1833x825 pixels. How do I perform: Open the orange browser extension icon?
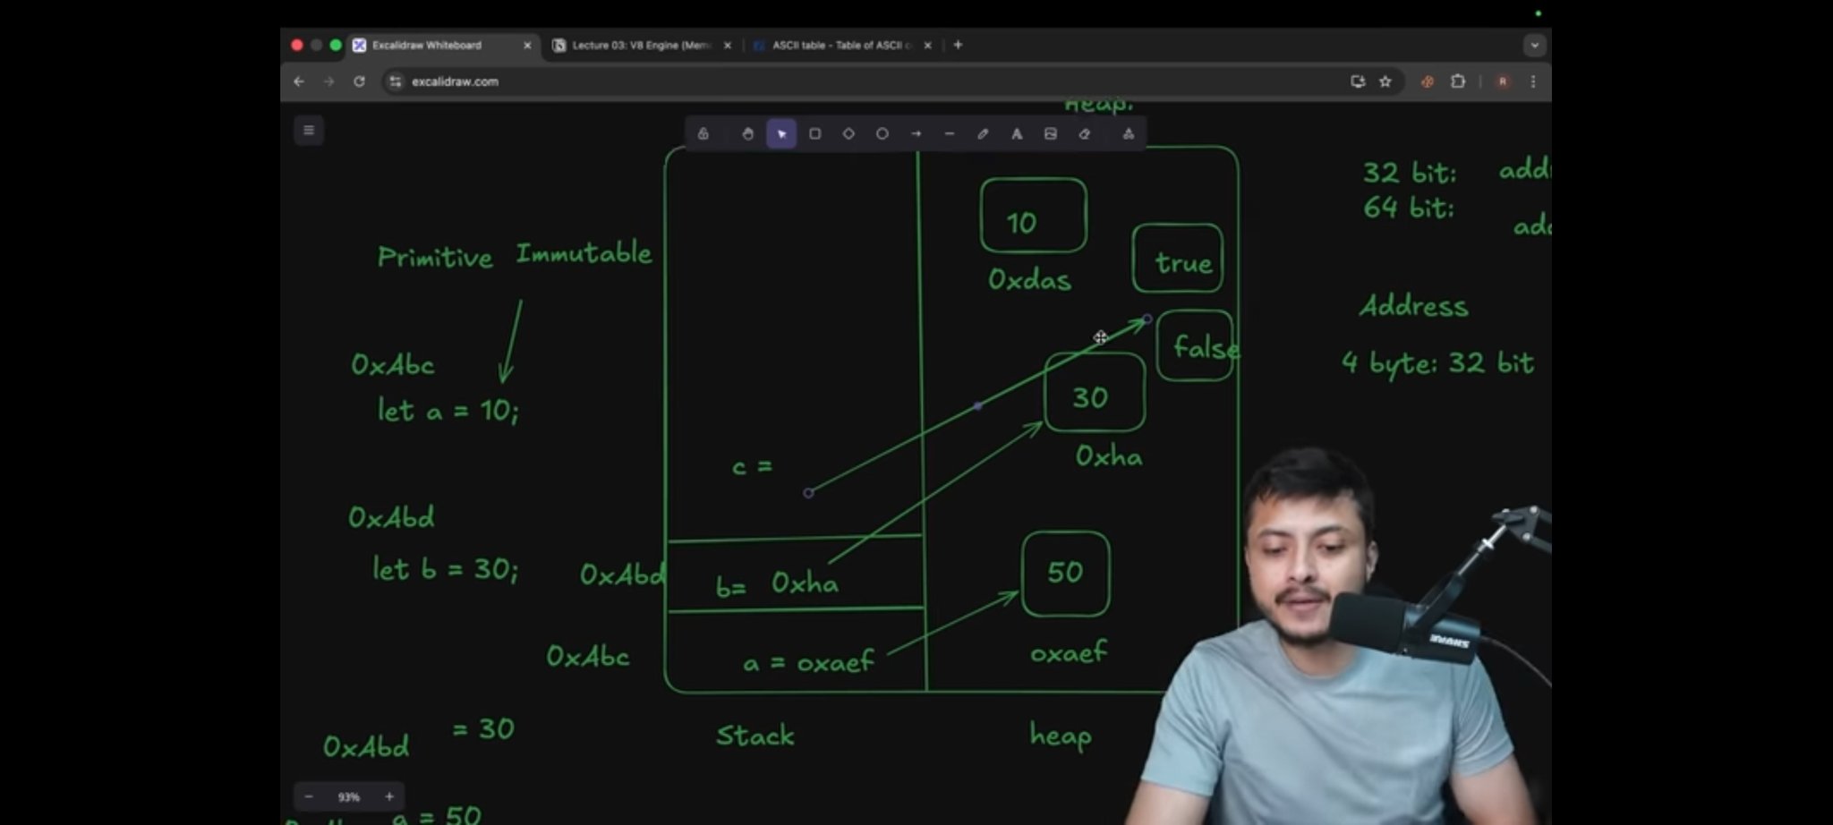1428,81
